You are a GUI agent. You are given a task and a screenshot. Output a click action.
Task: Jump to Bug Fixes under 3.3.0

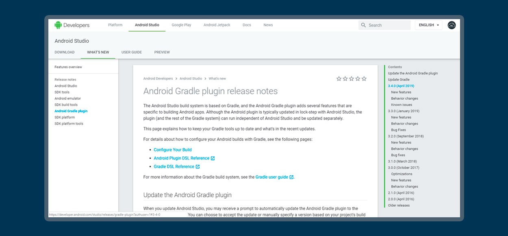click(398, 130)
